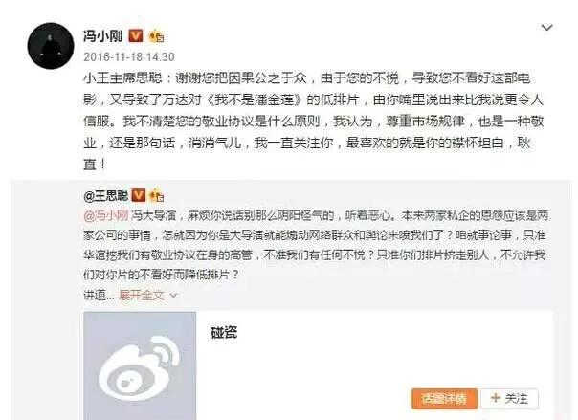Viewport: 578px width, 420px height.
Task: Click the chevron arrow after 展开全文
Action: click(173, 296)
